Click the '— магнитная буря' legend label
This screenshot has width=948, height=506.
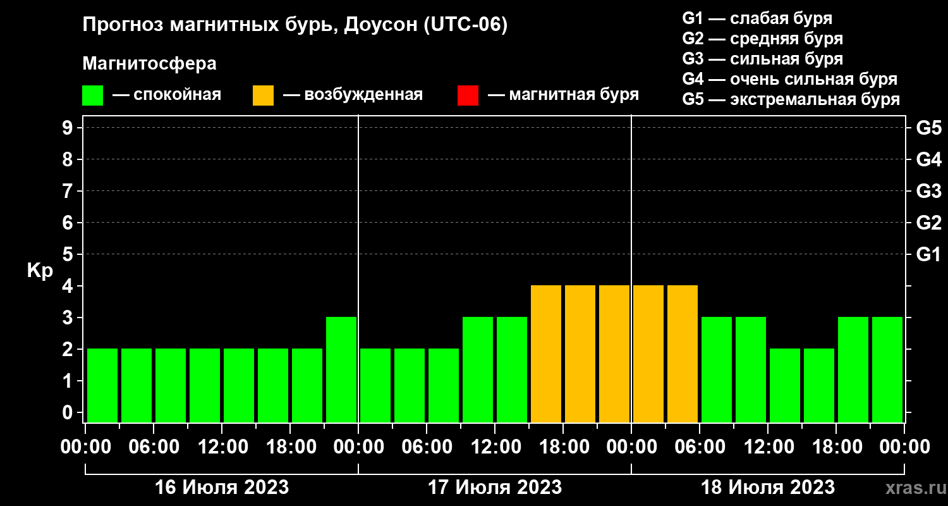coord(563,95)
